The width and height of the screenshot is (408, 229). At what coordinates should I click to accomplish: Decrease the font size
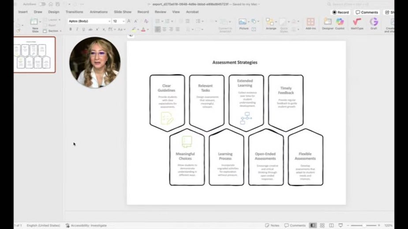click(x=135, y=21)
